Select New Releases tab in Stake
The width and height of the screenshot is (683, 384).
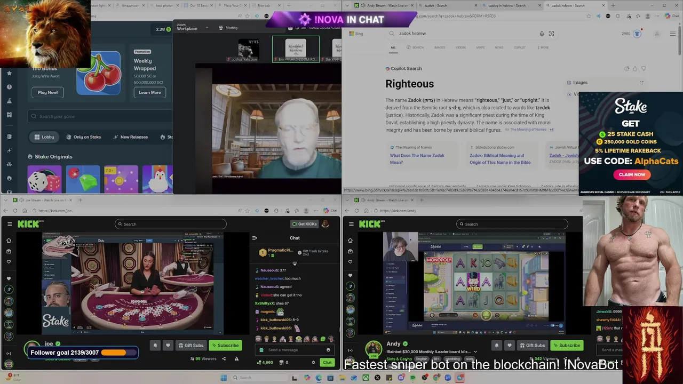pyautogui.click(x=131, y=137)
